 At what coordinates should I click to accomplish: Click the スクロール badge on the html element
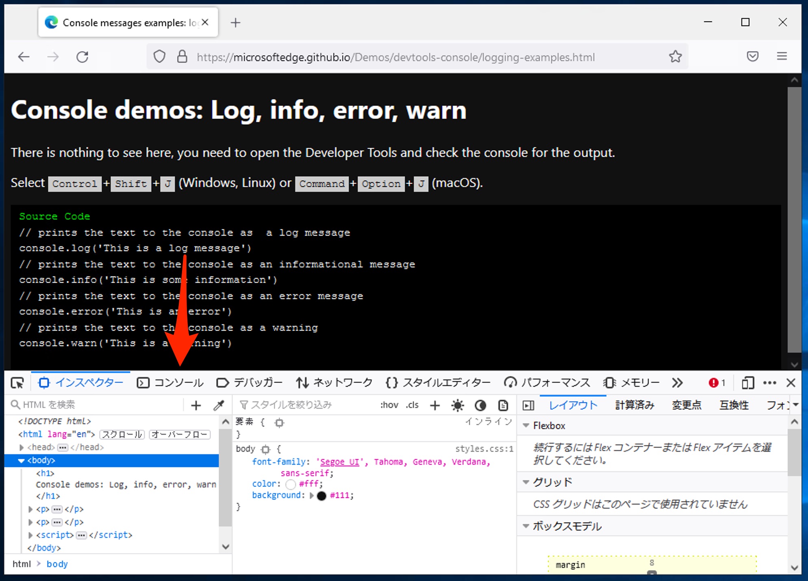[121, 434]
